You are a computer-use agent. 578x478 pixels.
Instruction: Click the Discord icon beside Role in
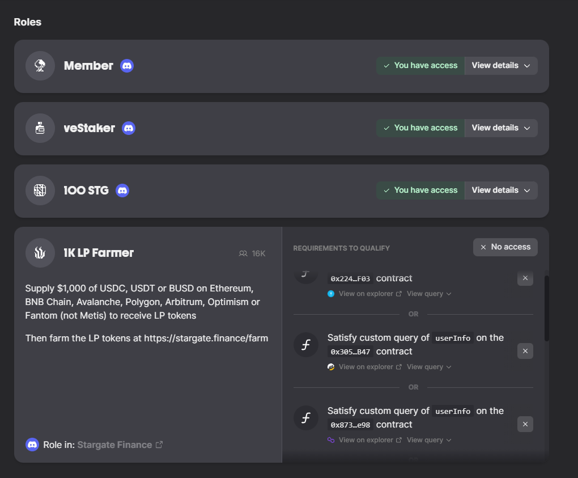(32, 445)
